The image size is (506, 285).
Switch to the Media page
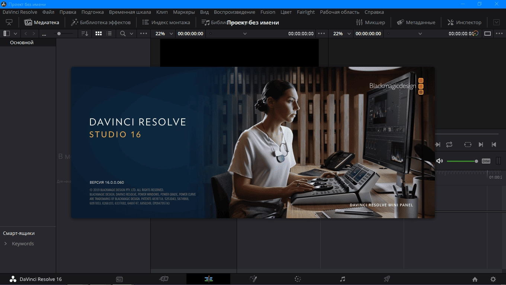coord(119,279)
